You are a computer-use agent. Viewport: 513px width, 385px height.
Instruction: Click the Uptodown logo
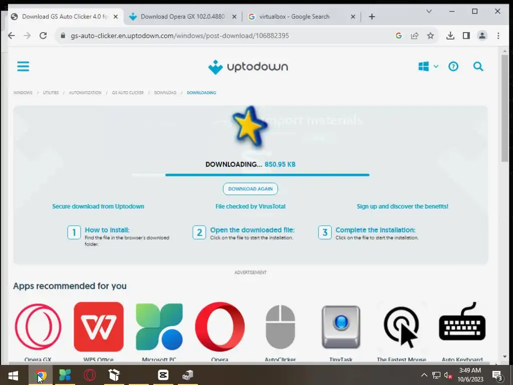(x=248, y=67)
